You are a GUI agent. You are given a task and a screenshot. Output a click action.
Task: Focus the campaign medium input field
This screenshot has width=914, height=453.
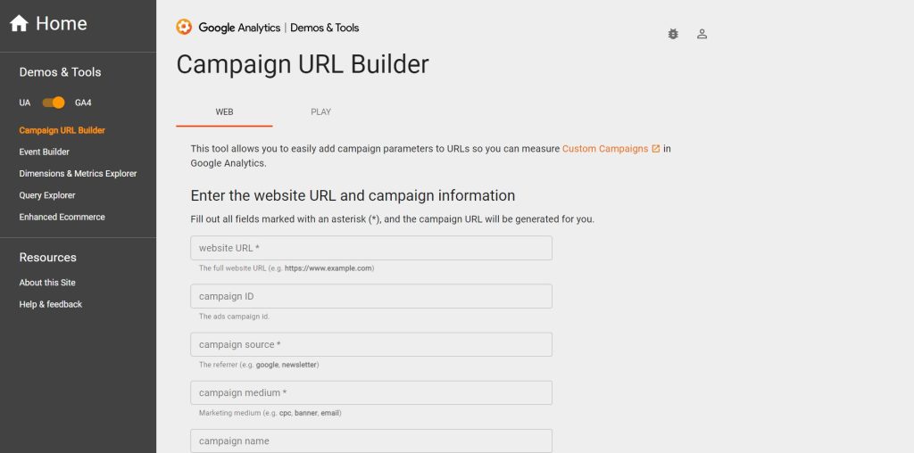(371, 393)
